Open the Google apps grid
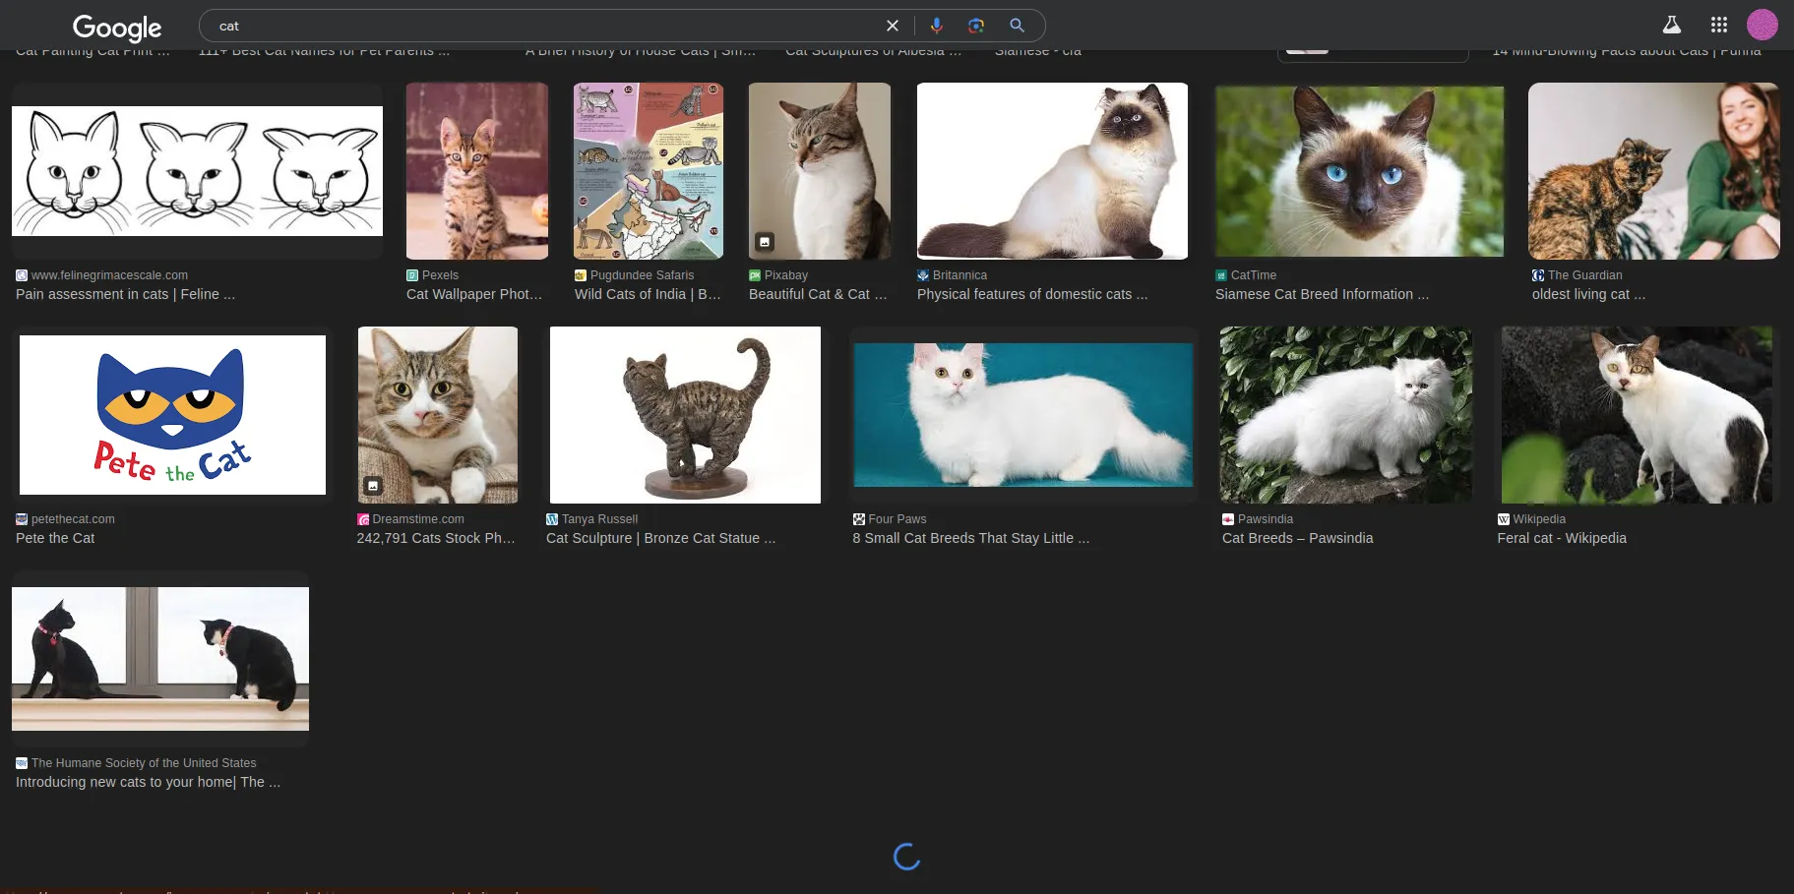Image resolution: width=1794 pixels, height=894 pixels. 1718,26
